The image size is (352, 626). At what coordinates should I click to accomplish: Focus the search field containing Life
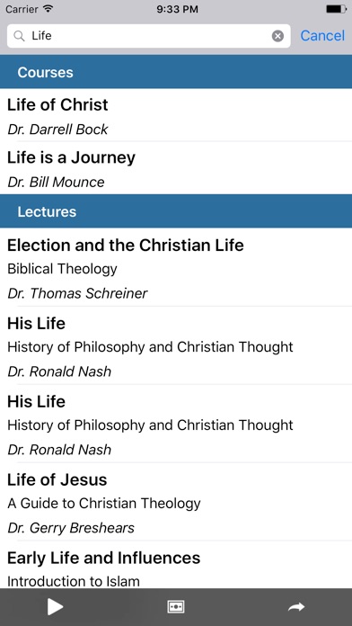(x=149, y=36)
